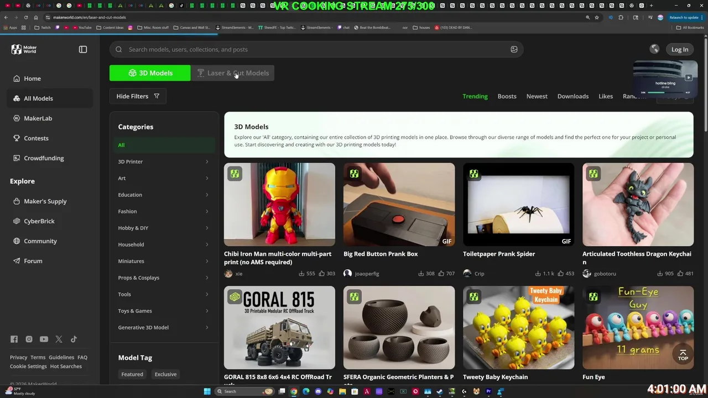This screenshot has width=708, height=398.
Task: Open MakerWorld YouTube icon
Action: (x=44, y=339)
